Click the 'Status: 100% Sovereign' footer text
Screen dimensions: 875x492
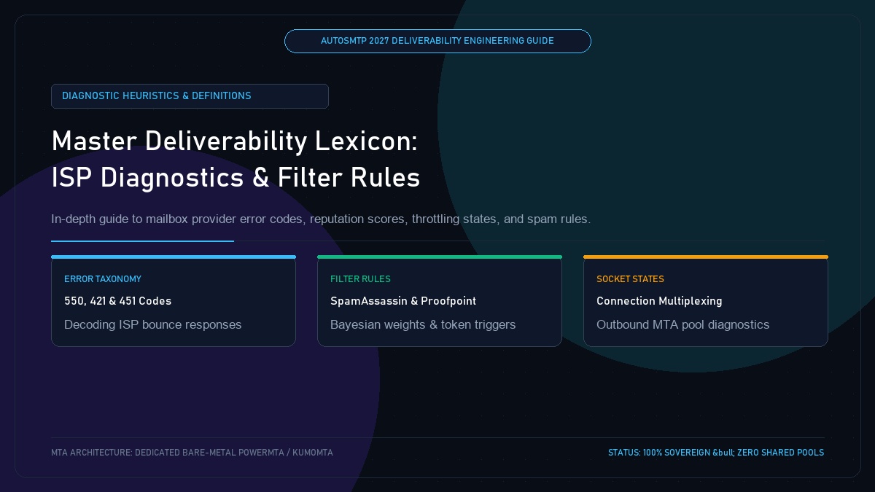[x=716, y=453]
